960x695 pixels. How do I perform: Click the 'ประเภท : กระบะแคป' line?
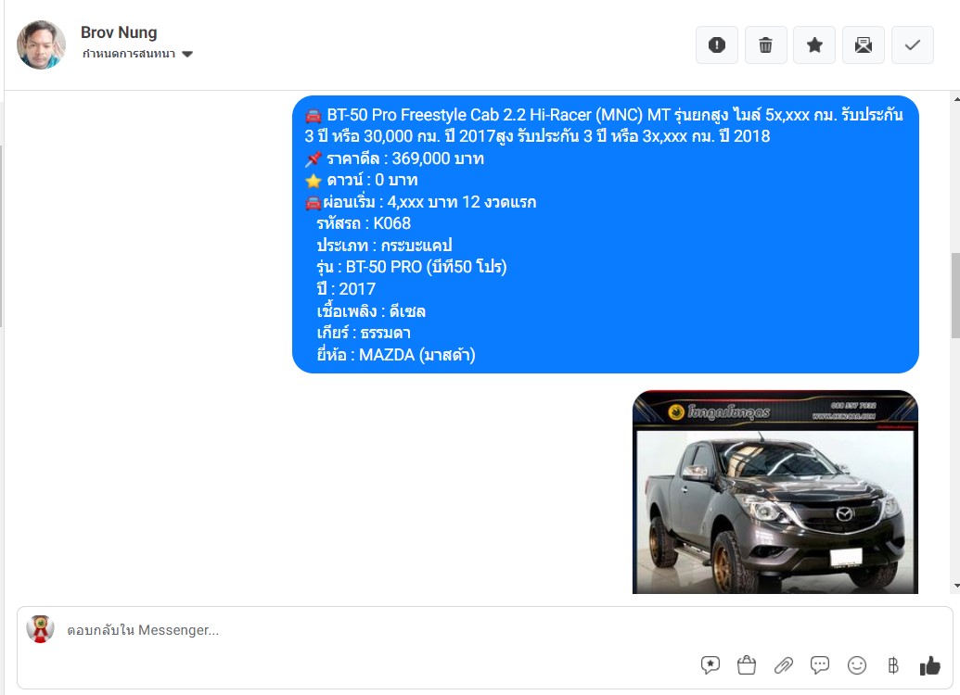pyautogui.click(x=384, y=246)
